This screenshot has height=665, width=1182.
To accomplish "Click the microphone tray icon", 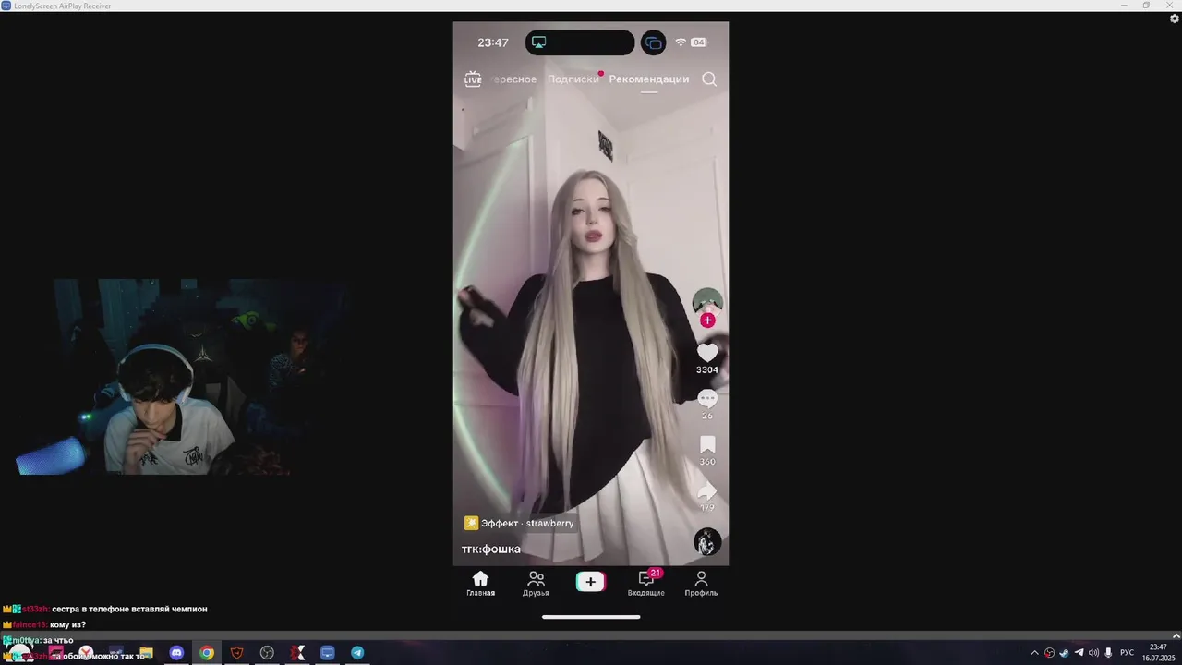I will point(1108,653).
